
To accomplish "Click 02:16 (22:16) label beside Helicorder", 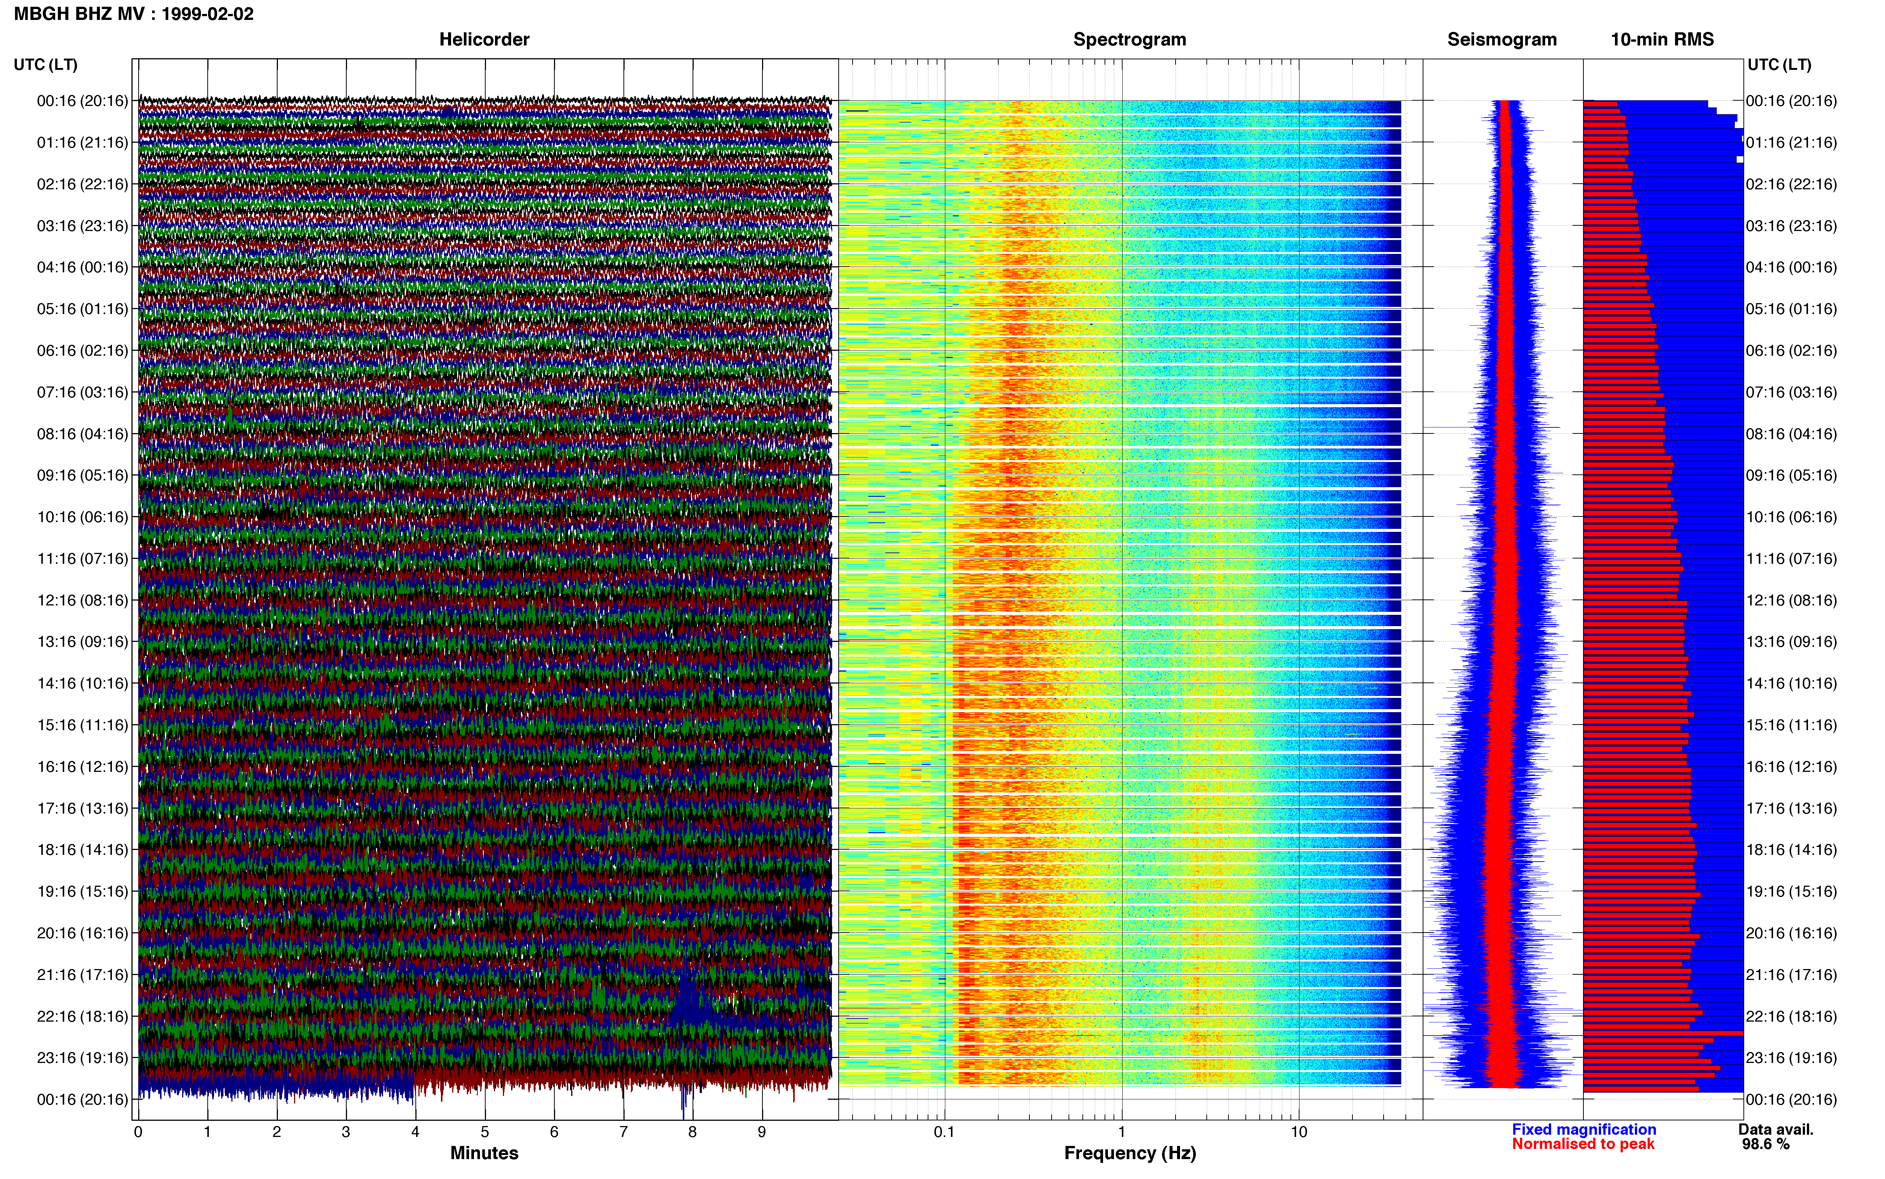I will tap(82, 184).
